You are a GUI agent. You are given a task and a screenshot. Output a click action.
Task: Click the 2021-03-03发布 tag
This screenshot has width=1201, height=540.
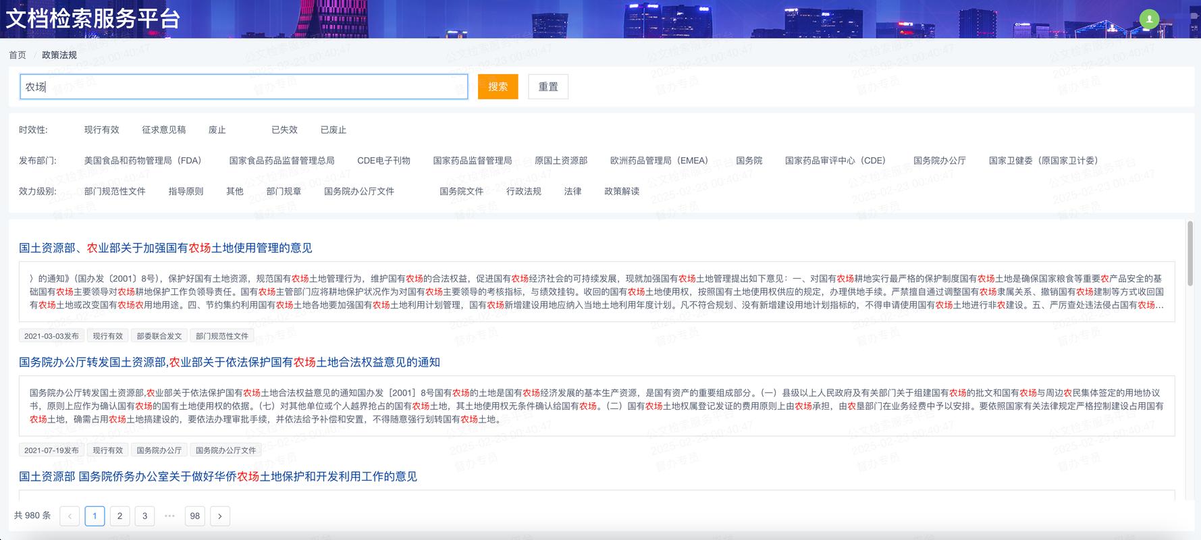click(x=51, y=335)
